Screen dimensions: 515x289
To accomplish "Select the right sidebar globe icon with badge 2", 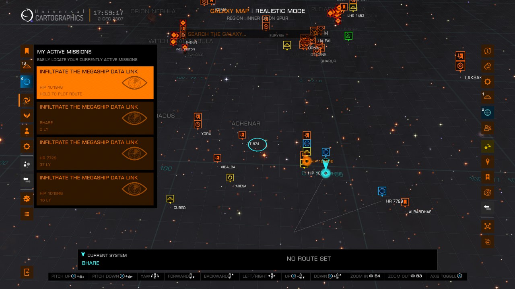I will click(x=488, y=112).
